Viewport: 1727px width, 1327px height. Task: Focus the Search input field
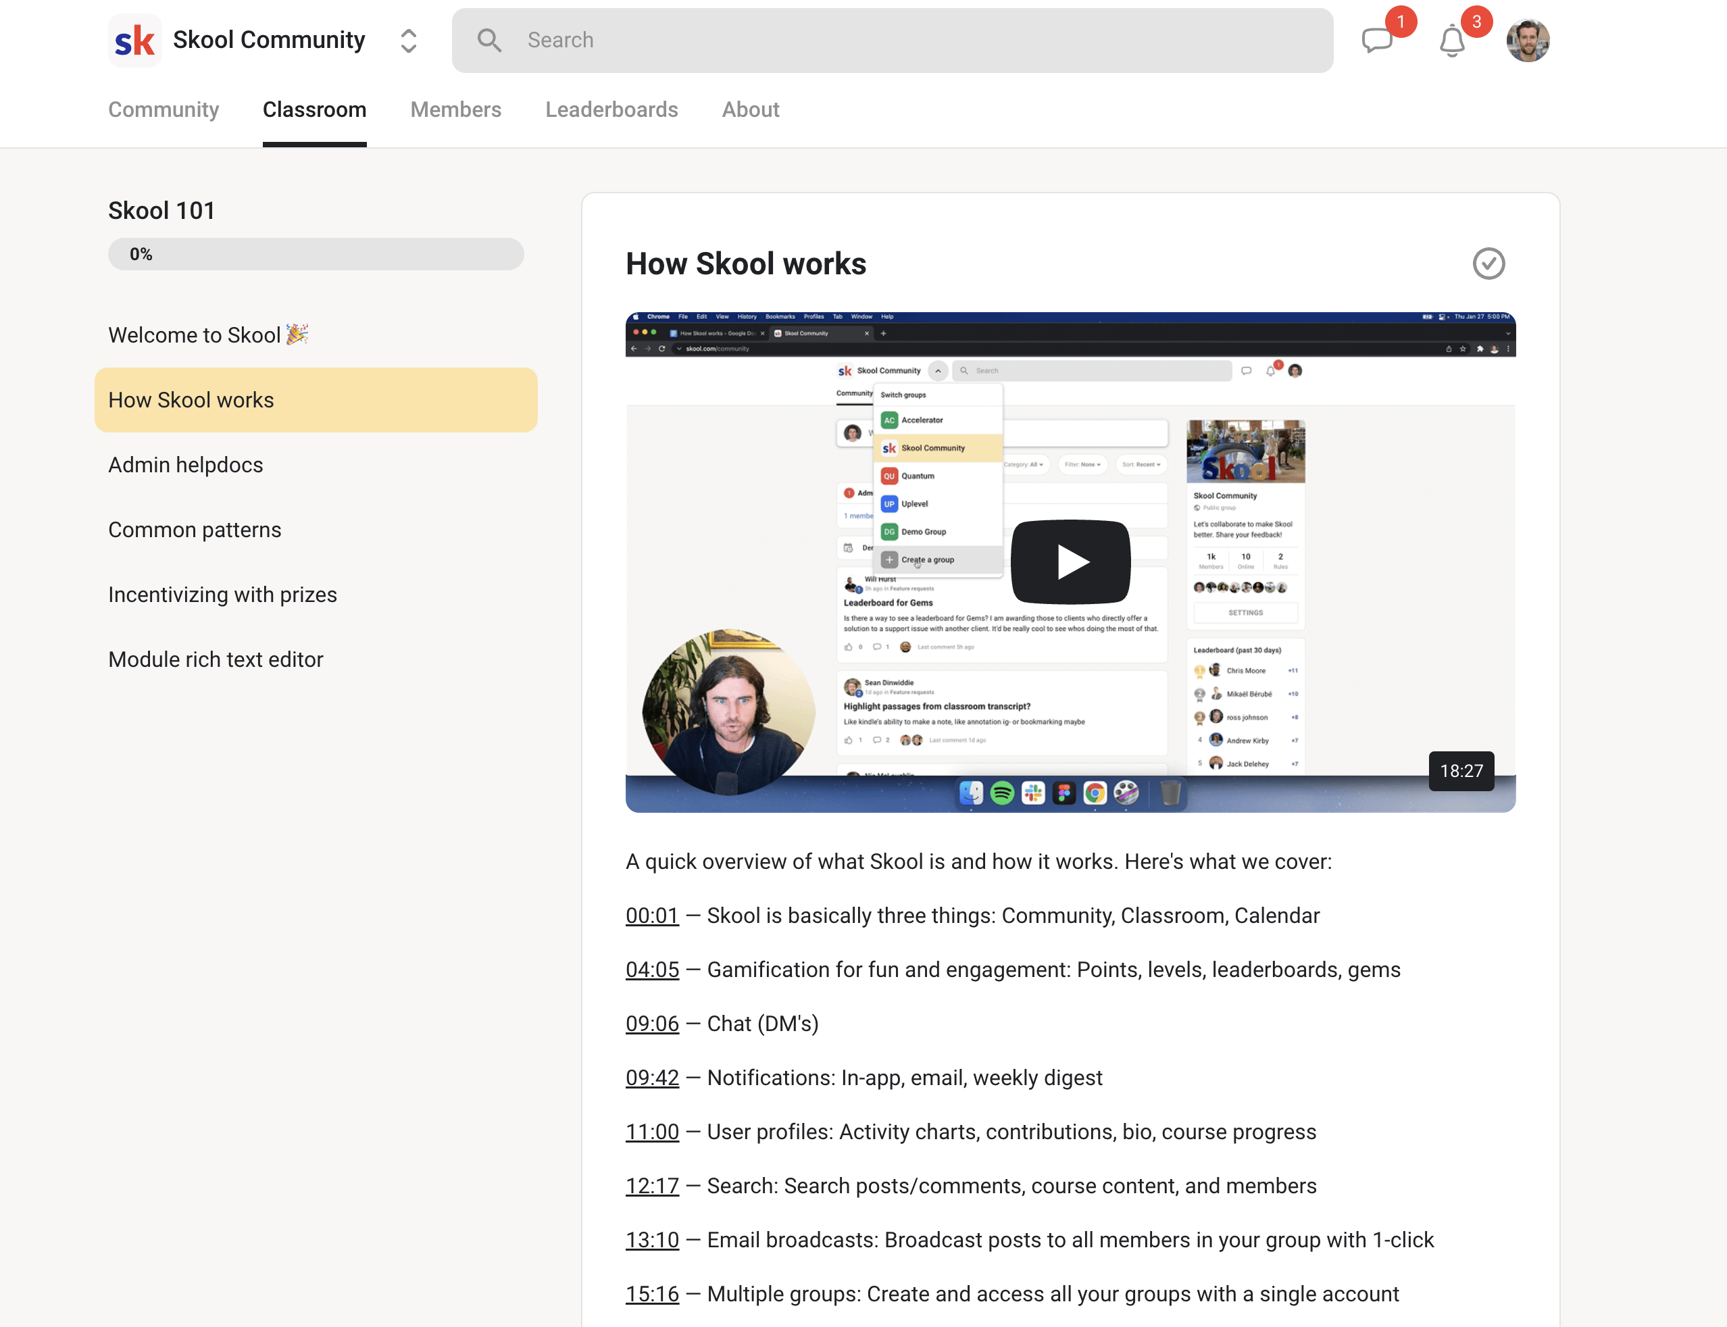tap(908, 41)
